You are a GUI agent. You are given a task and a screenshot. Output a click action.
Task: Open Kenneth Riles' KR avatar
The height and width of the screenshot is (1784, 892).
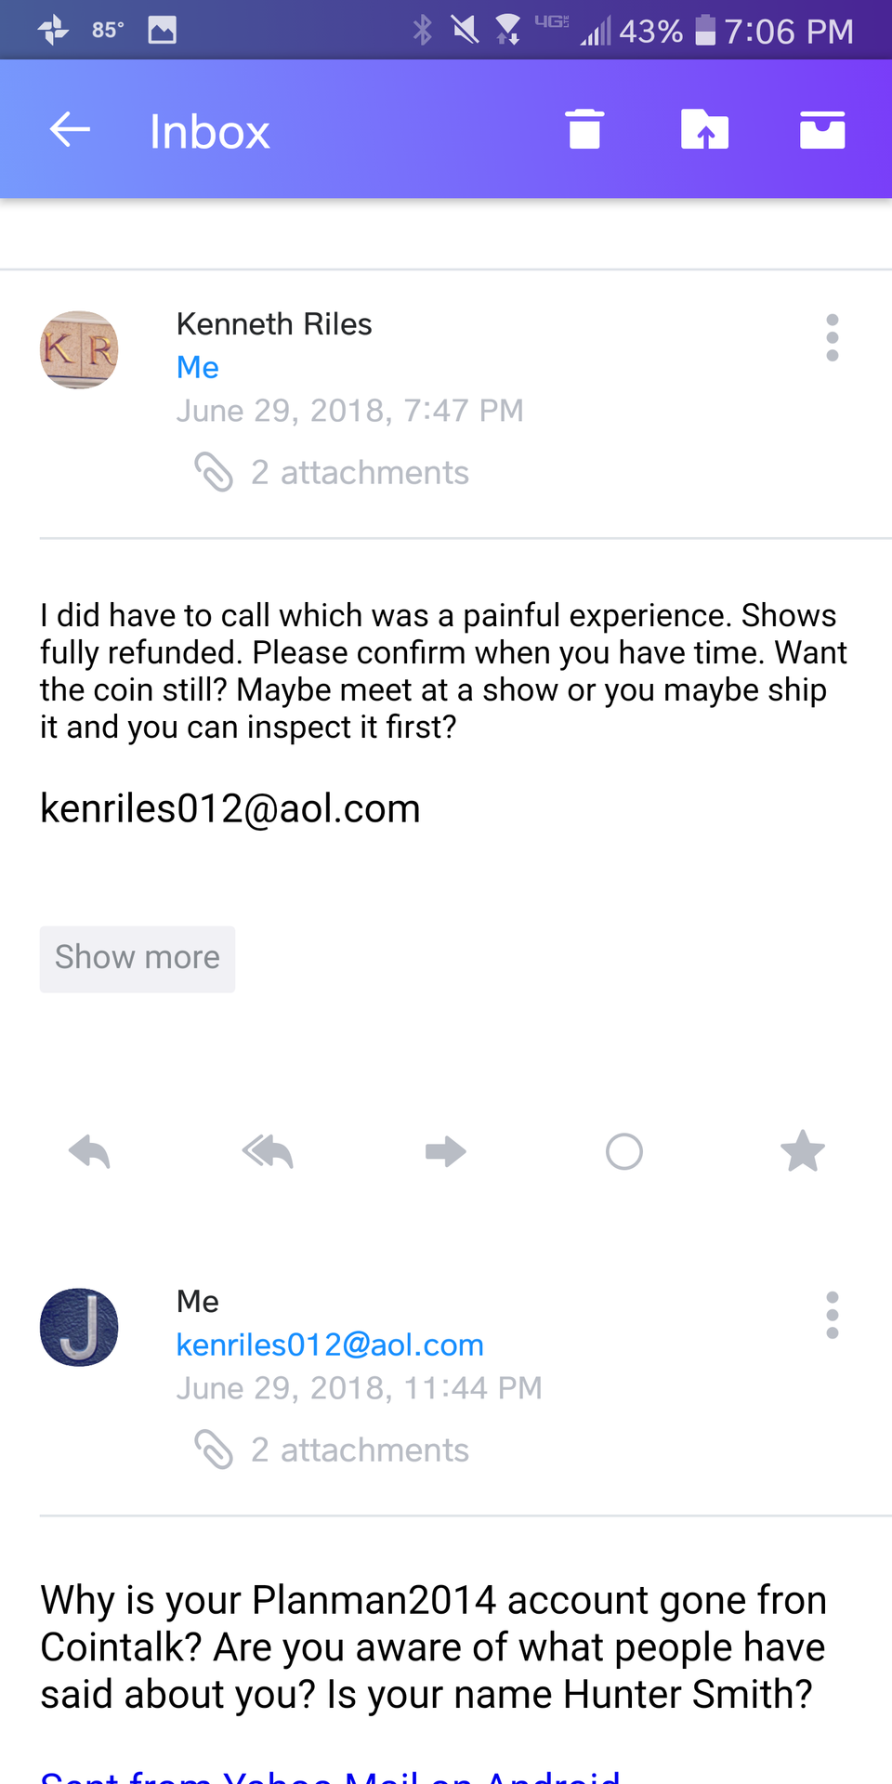(79, 350)
